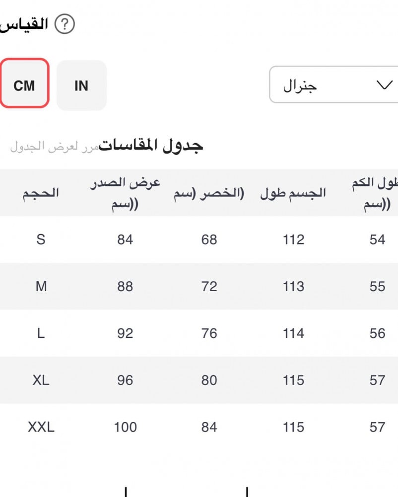Click body length value 112

pyautogui.click(x=293, y=240)
